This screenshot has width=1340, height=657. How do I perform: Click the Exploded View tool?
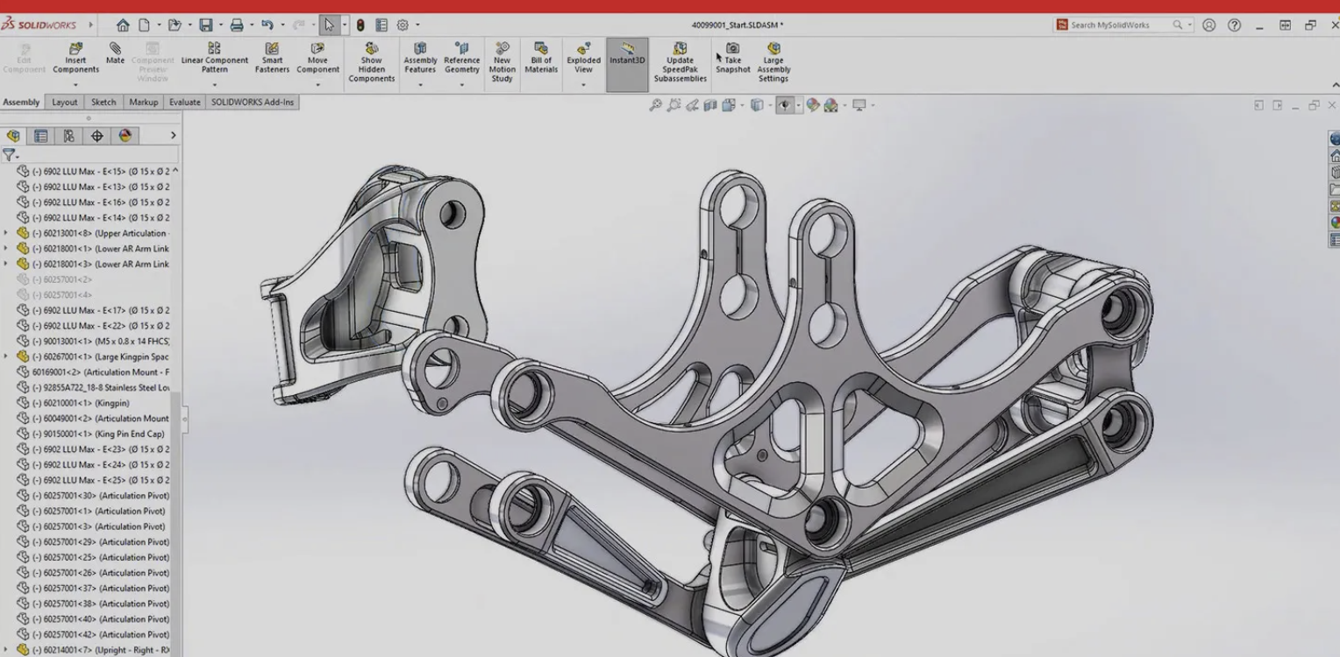(582, 56)
